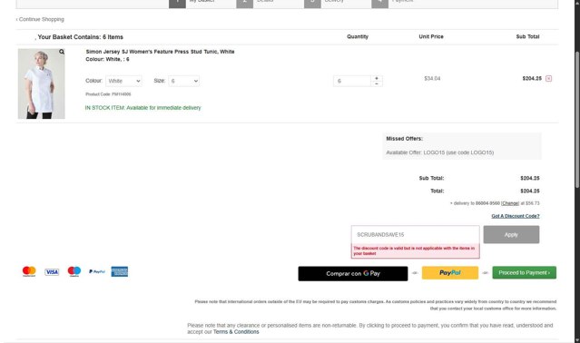The image size is (580, 343).
Task: Click the Mastercard payment icon
Action: 29,271
